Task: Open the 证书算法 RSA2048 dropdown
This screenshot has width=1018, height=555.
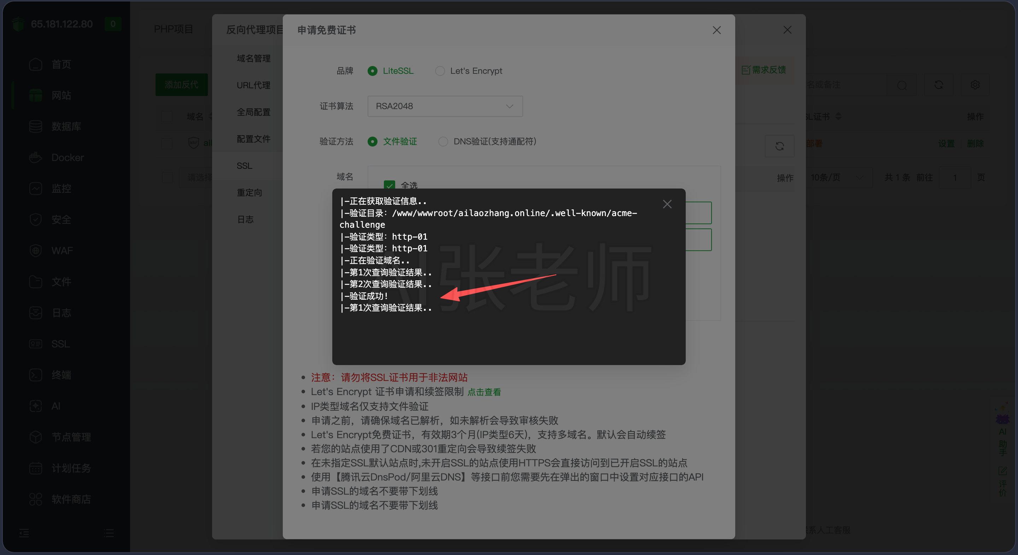Action: (x=445, y=106)
